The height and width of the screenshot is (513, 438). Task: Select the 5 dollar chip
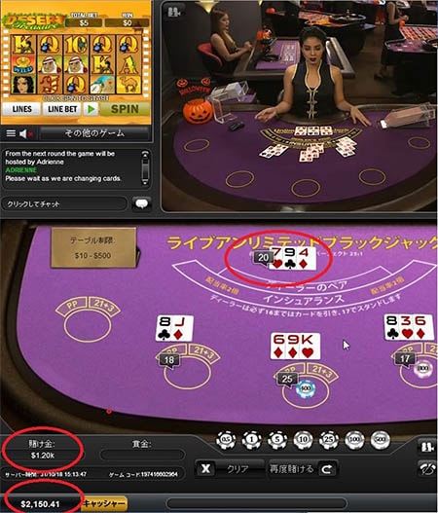277,439
